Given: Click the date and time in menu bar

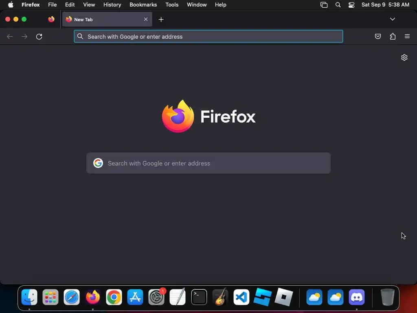Looking at the screenshot, I should [x=385, y=4].
